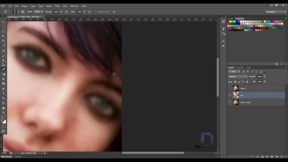Screen dimensions: 288x162
Task: Open the layer blend mode Normal dropdown
Action: [x=238, y=76]
